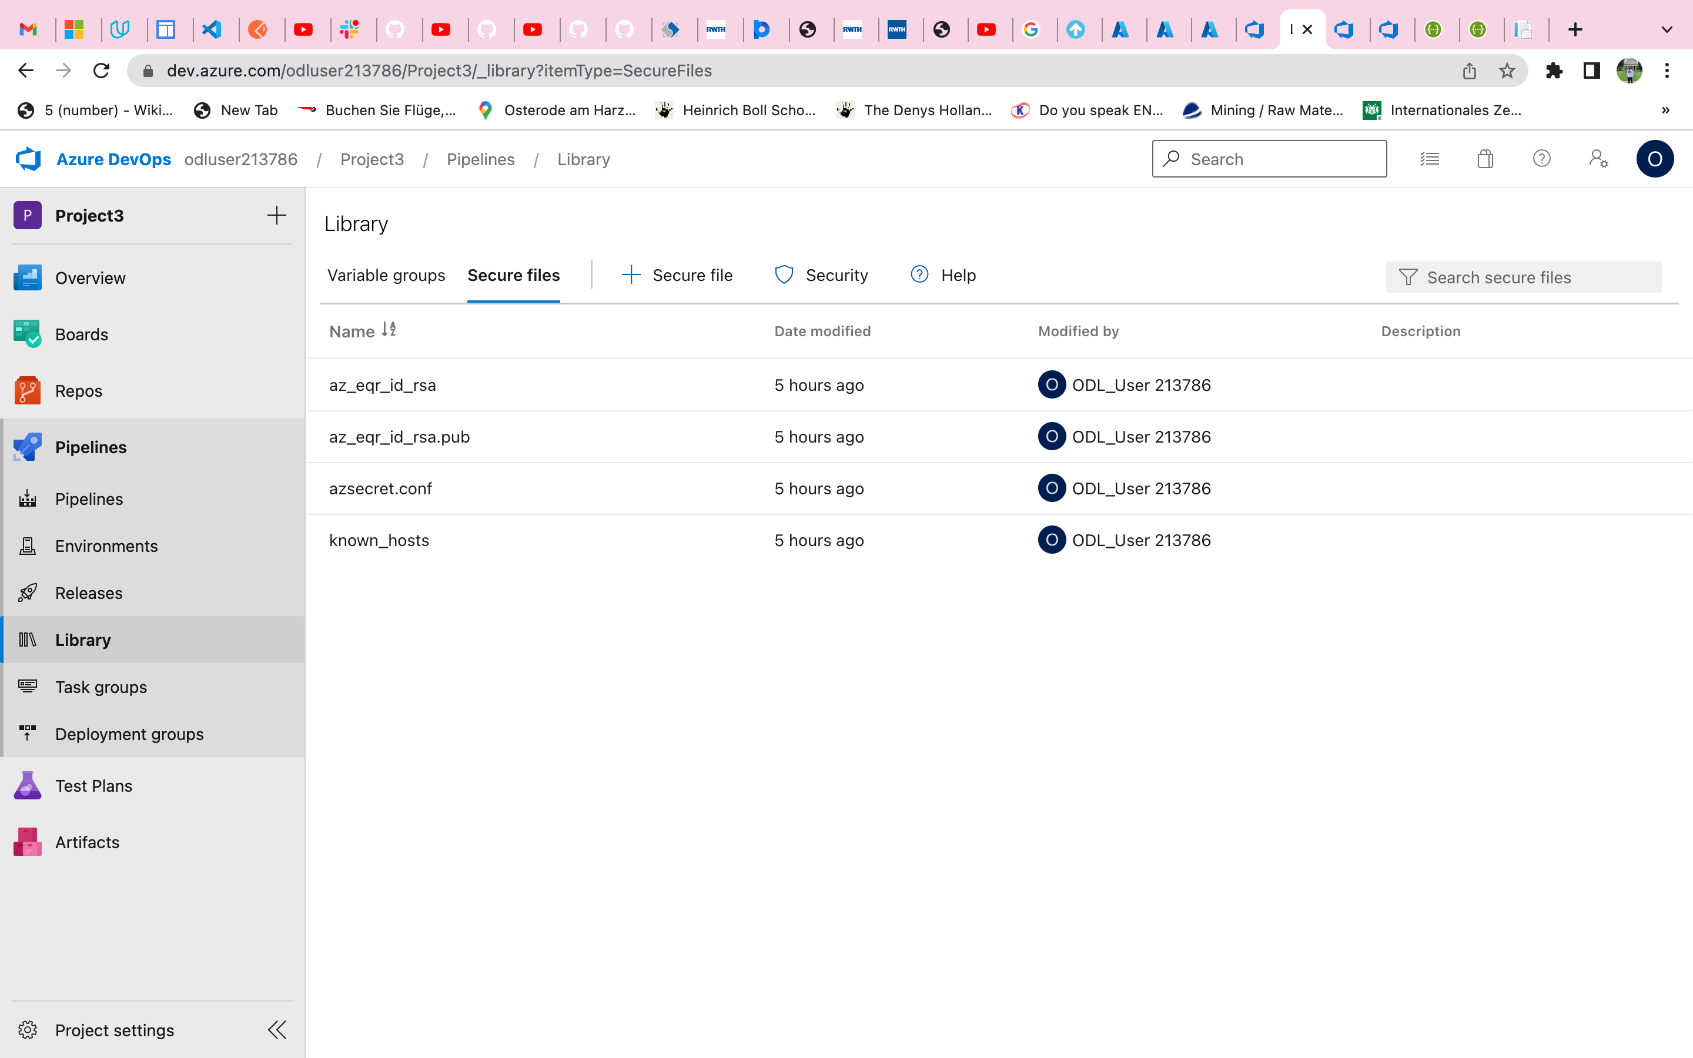The image size is (1693, 1058).
Task: Expand the bookmarks overflow chevron
Action: (x=1665, y=110)
